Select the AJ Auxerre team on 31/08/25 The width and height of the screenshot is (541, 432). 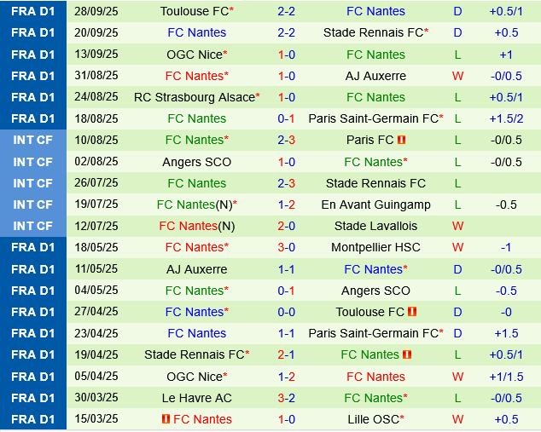click(x=375, y=76)
